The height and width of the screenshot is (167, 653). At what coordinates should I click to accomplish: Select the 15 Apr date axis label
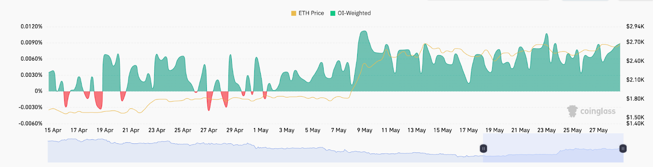click(53, 130)
